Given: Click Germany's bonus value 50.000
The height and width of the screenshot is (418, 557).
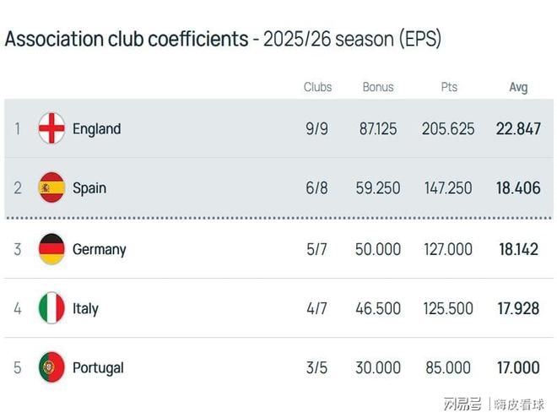Looking at the screenshot, I should [378, 249].
